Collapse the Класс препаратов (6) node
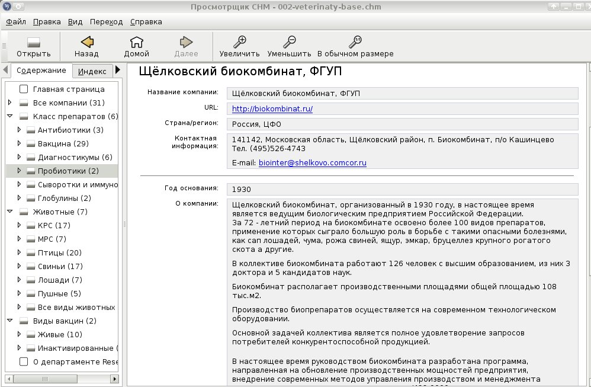This screenshot has height=387, width=591. pos(10,116)
